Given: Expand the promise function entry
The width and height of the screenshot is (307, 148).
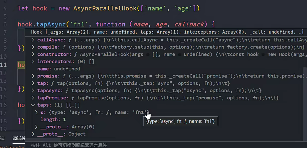Looking at the screenshot, I should point(33,76).
